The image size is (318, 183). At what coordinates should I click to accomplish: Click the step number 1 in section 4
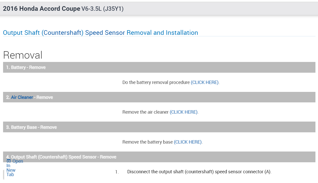(117, 172)
